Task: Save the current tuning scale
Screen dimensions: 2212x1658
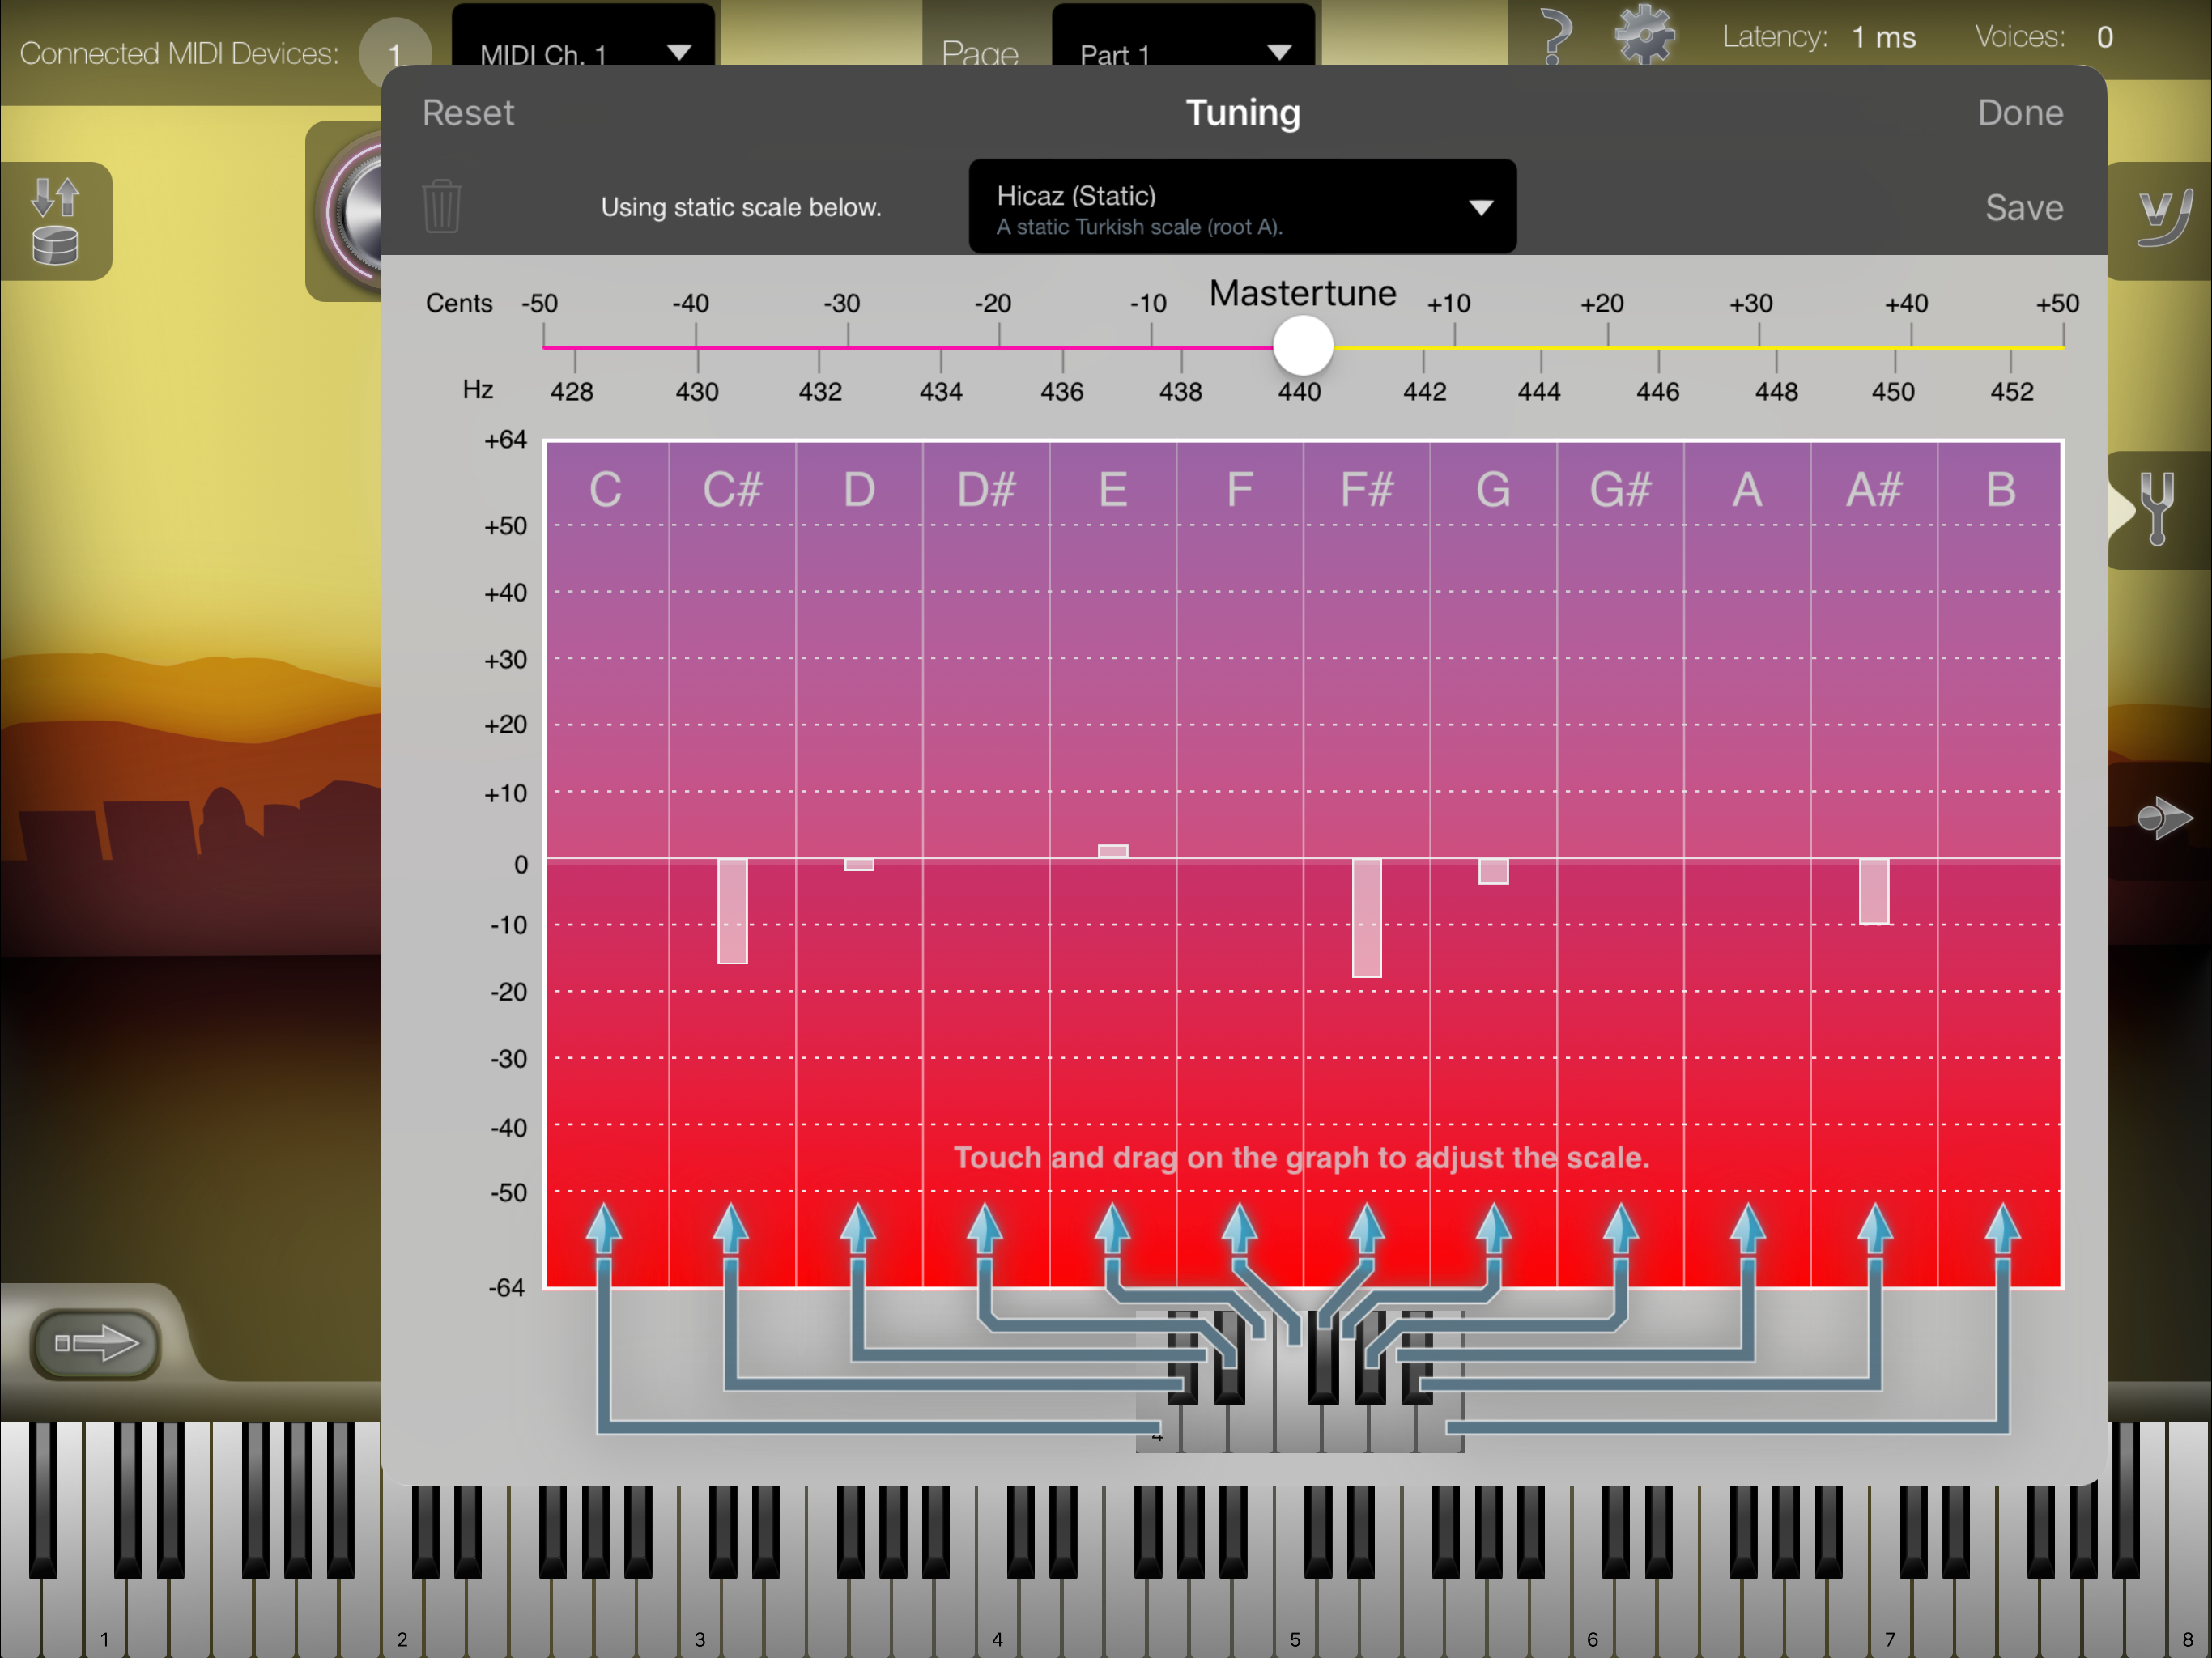Action: click(2023, 208)
